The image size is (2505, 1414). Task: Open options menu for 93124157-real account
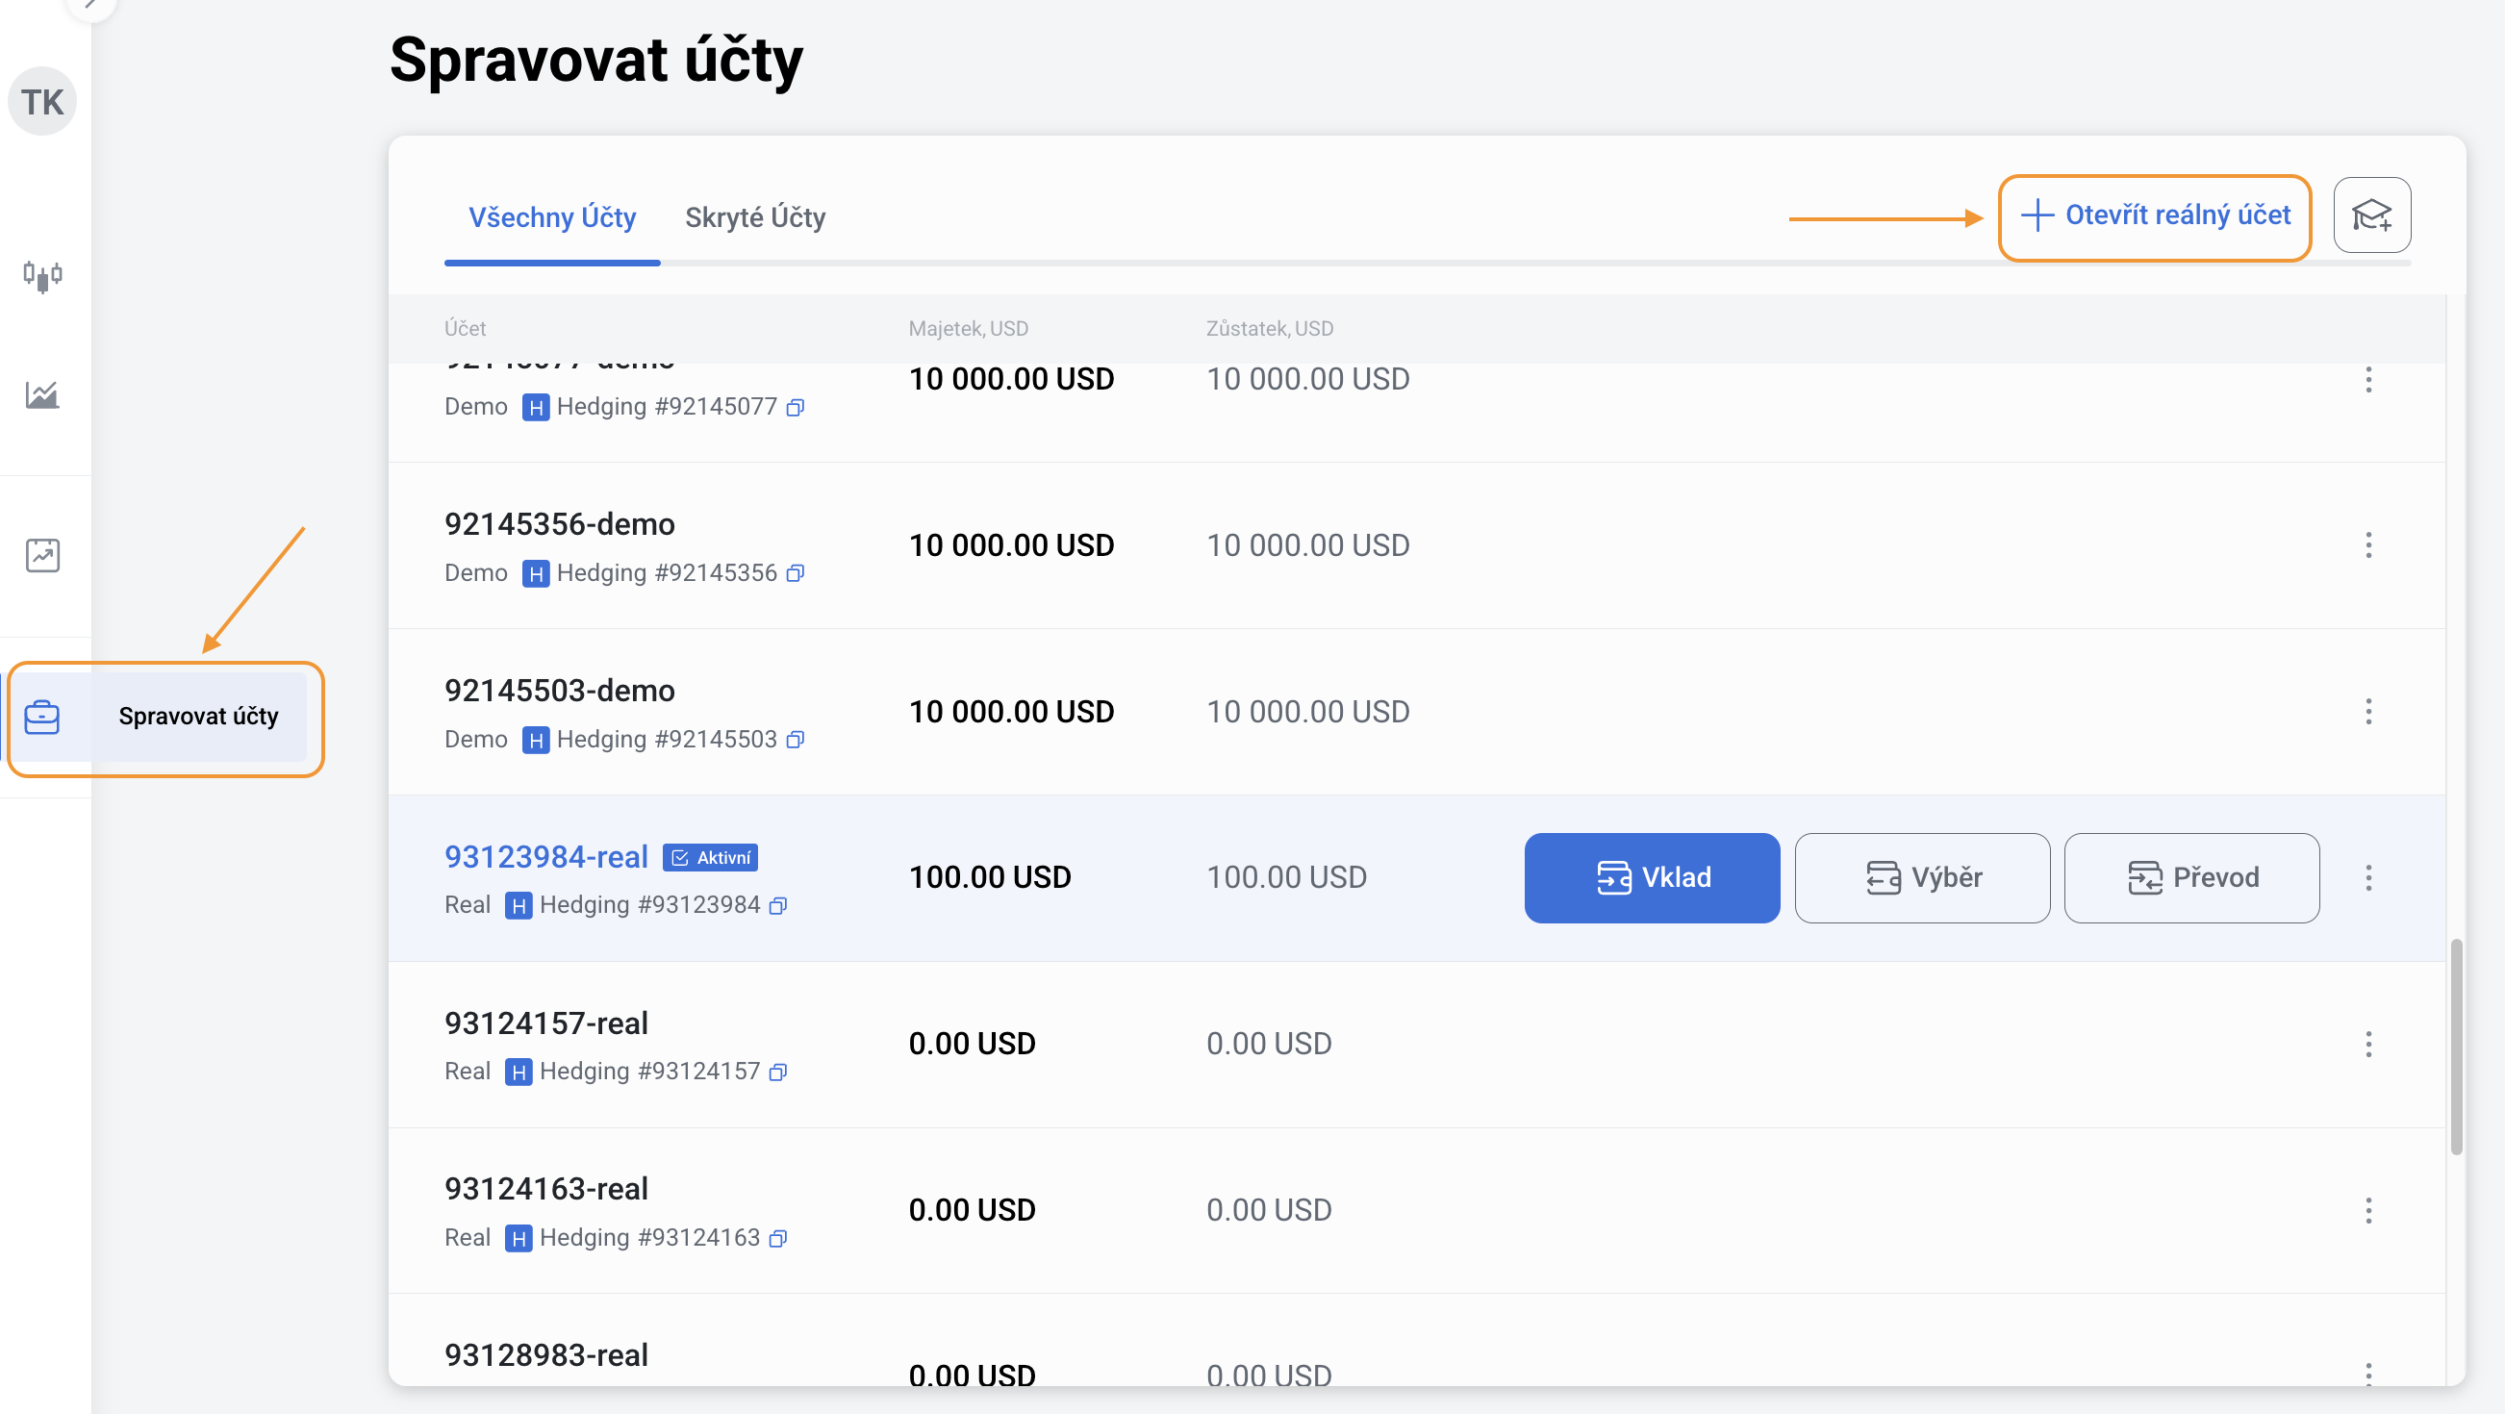[x=2367, y=1045]
